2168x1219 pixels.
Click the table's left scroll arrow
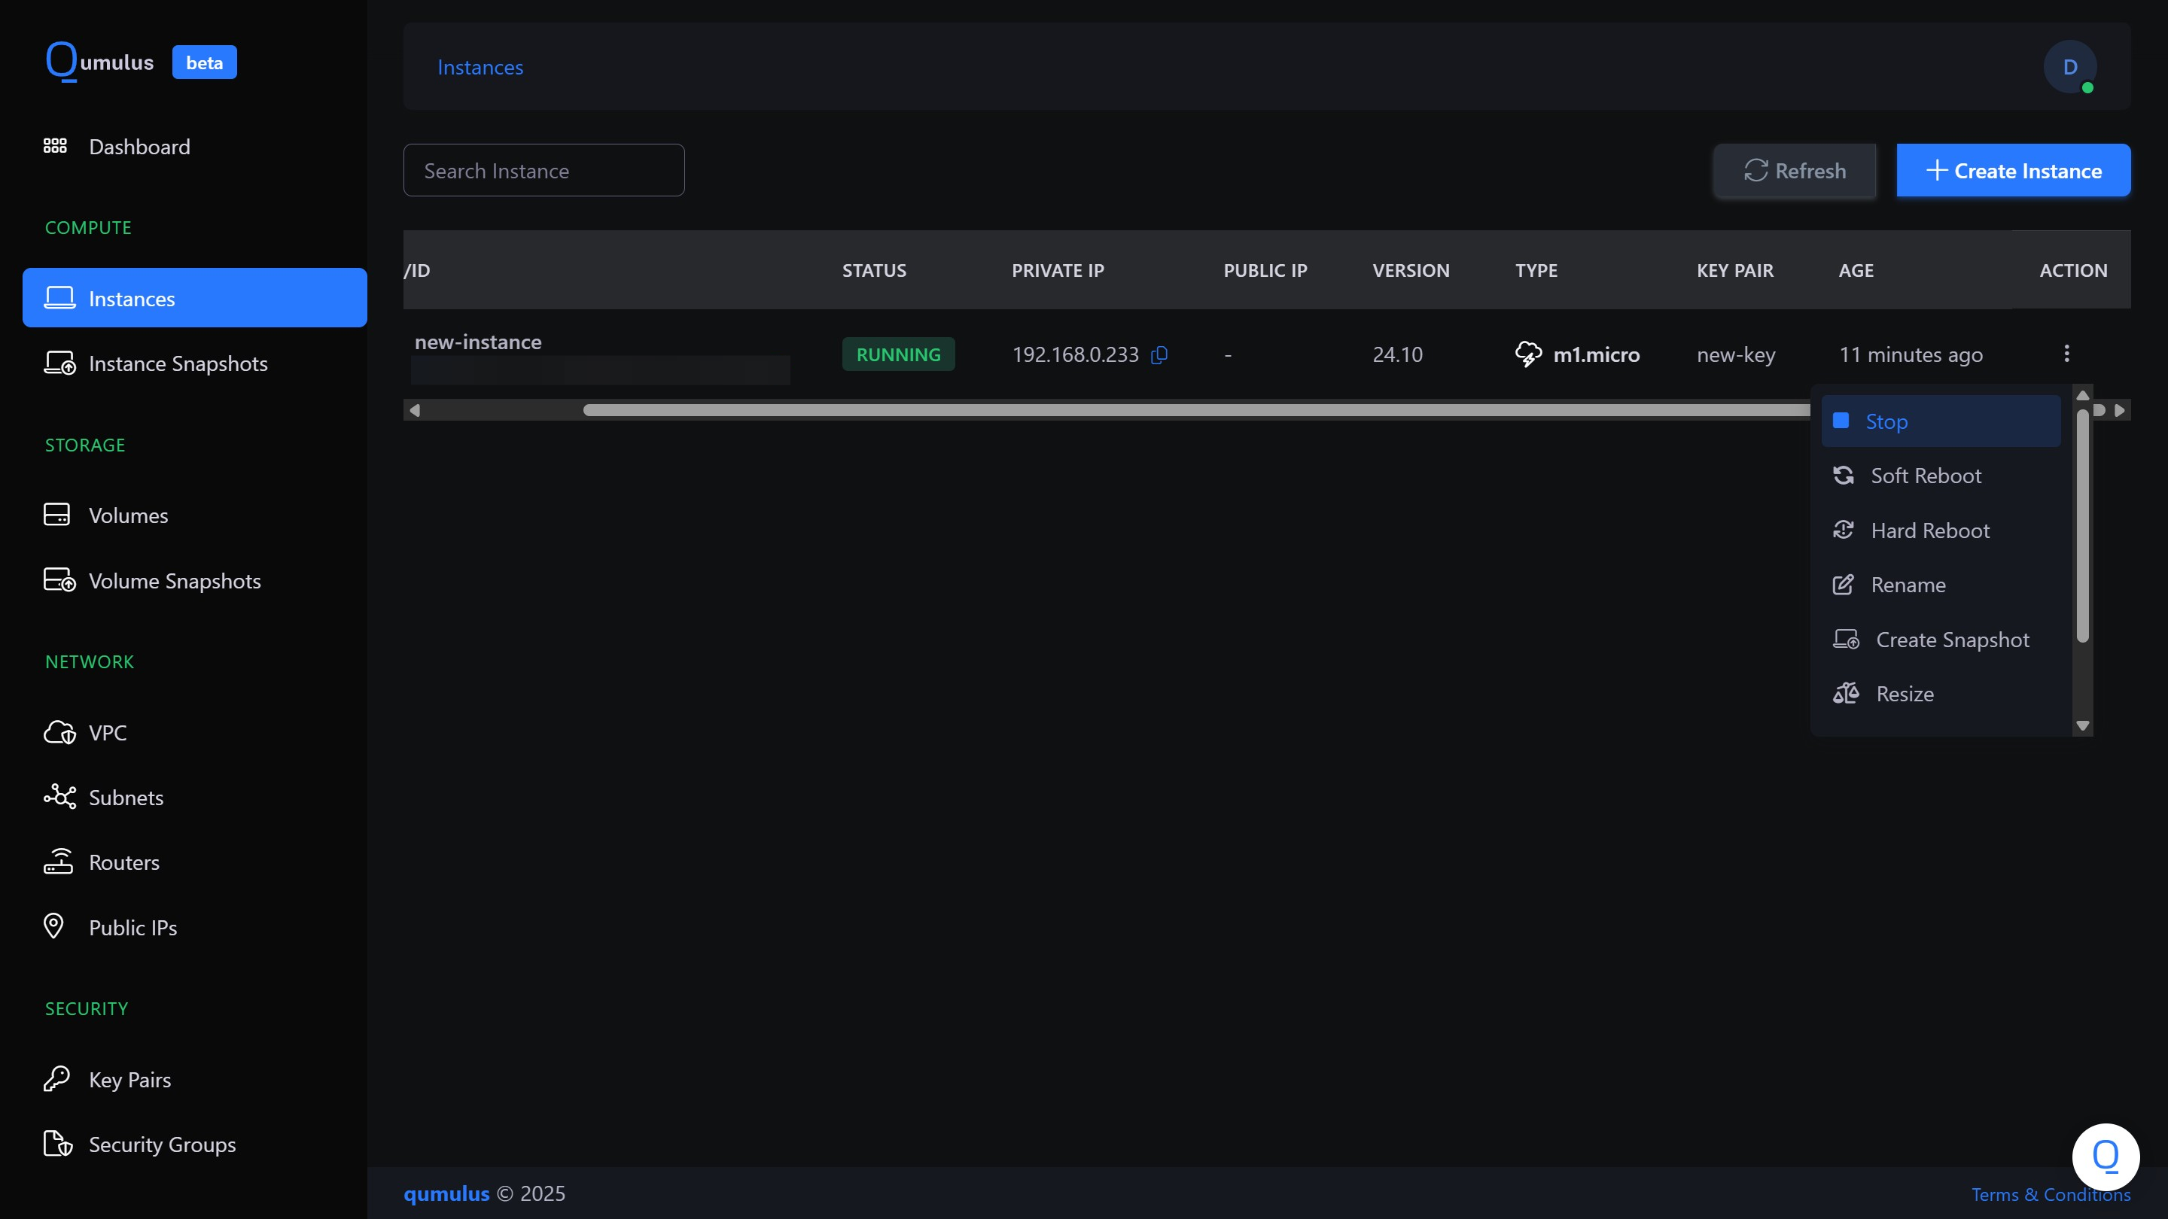(x=414, y=409)
